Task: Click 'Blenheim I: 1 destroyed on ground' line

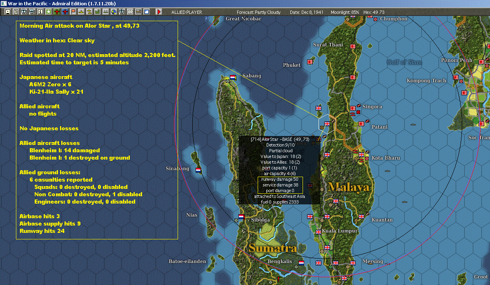Action: pyautogui.click(x=80, y=158)
